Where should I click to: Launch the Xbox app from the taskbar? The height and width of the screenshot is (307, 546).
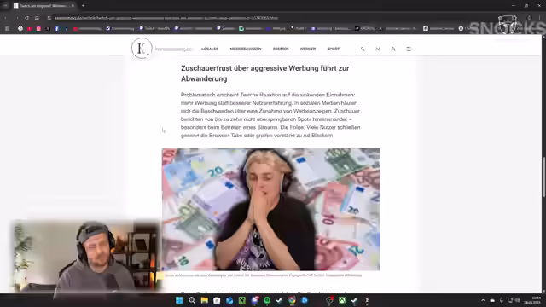pyautogui.click(x=342, y=300)
